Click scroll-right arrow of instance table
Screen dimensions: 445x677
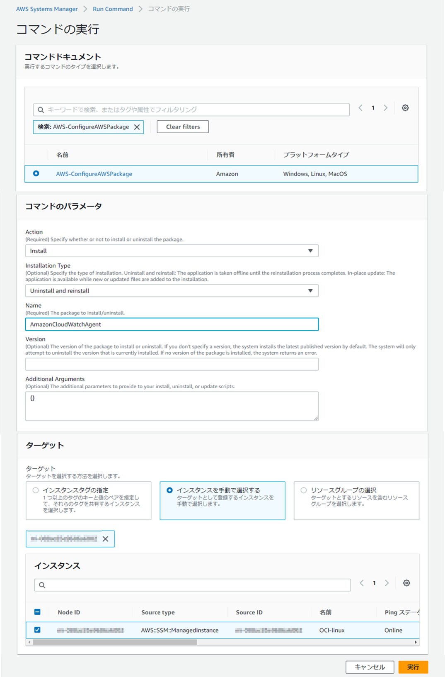pyautogui.click(x=416, y=642)
